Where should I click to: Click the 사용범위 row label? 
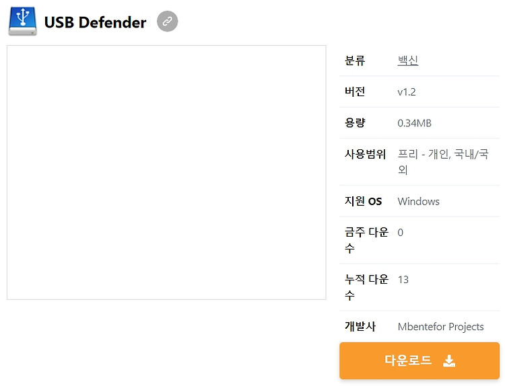point(365,154)
